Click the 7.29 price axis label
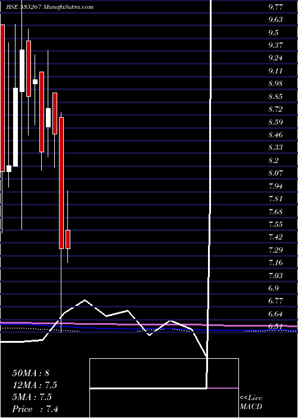Image resolution: width=298 pixels, height=418 pixels. pos(275,251)
